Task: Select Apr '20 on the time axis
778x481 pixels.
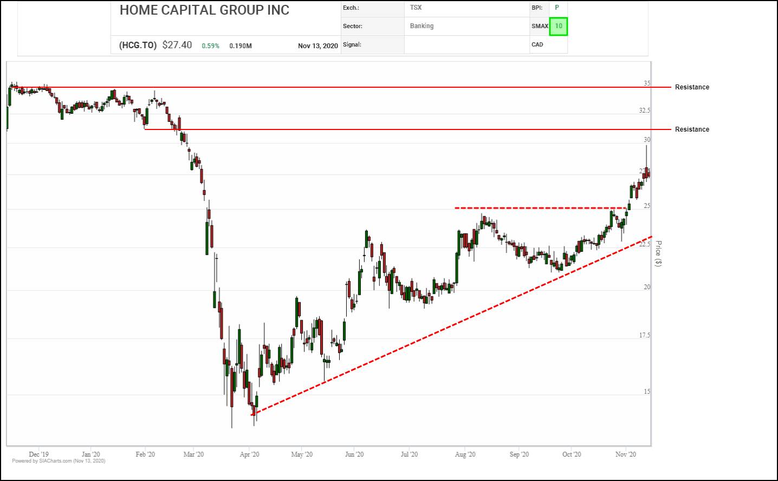Action: 249,454
